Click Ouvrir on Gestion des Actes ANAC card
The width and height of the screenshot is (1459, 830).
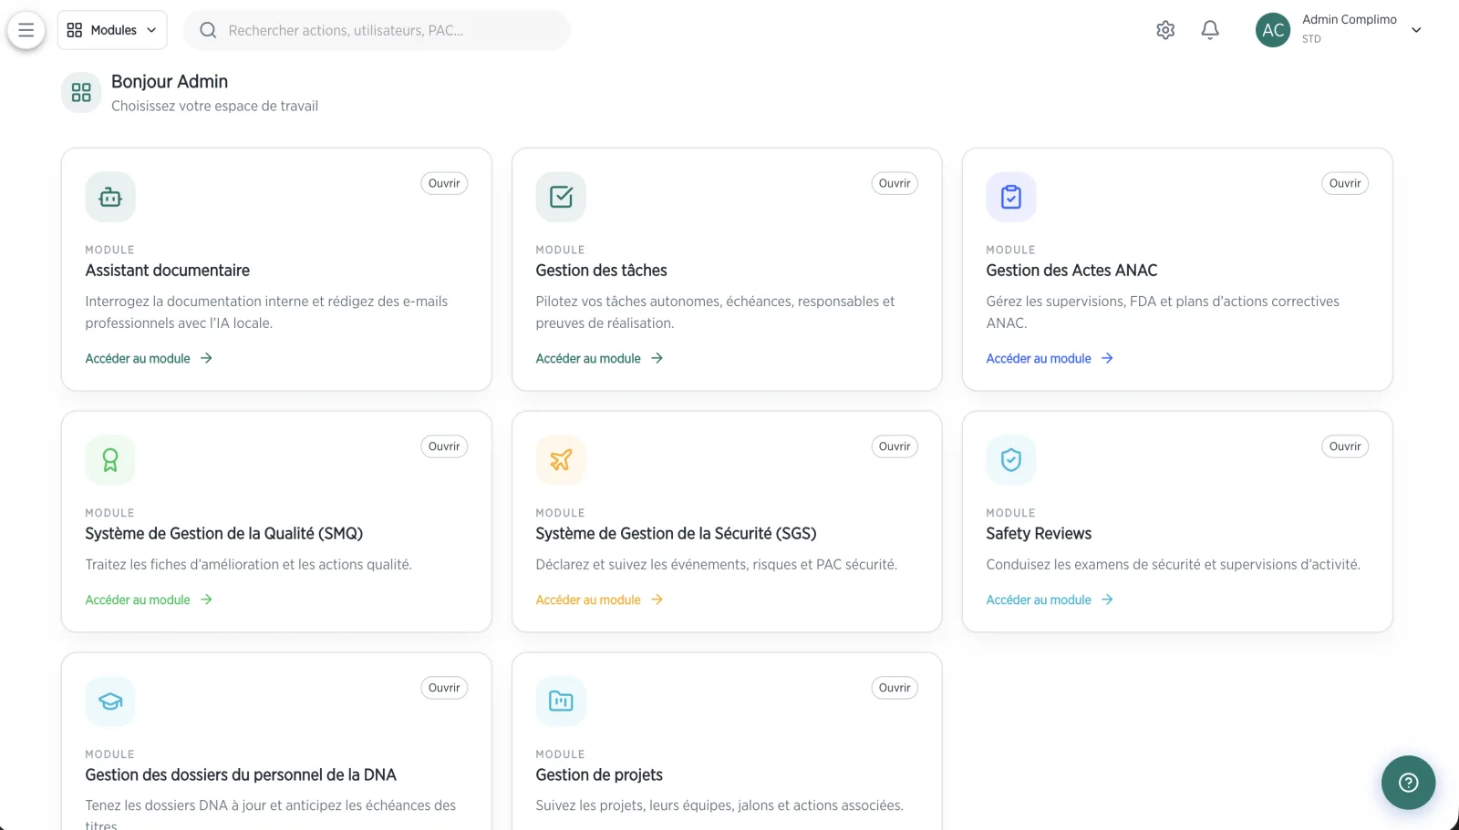[1345, 183]
